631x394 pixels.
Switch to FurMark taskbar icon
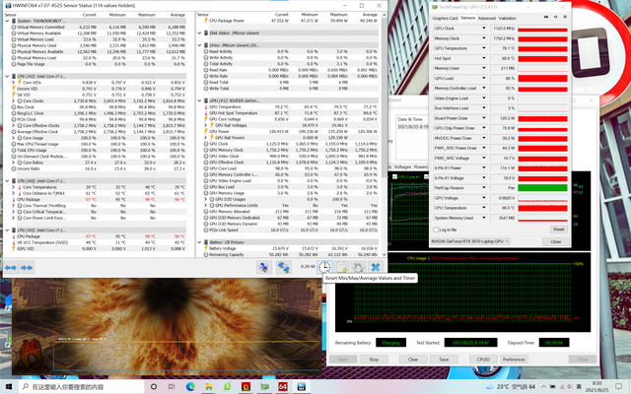pos(245,387)
